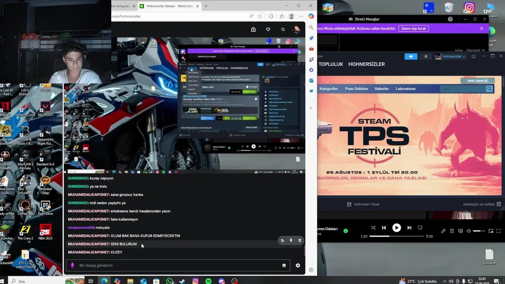Toggle Spotify connect-to-device panel
Image resolution: width=505 pixels, height=284 pixels.
[x=460, y=231]
